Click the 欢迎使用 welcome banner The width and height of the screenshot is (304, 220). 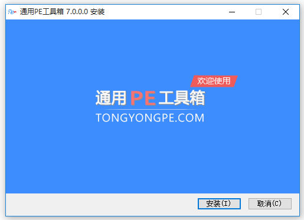point(214,81)
